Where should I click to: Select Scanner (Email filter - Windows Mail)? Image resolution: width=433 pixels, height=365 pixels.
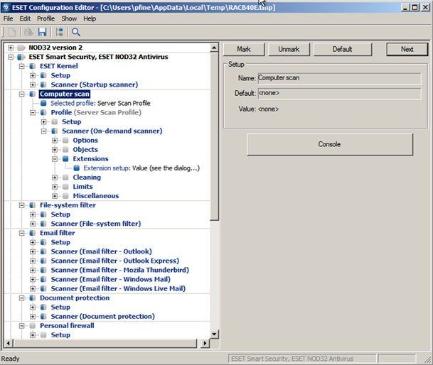coord(110,279)
